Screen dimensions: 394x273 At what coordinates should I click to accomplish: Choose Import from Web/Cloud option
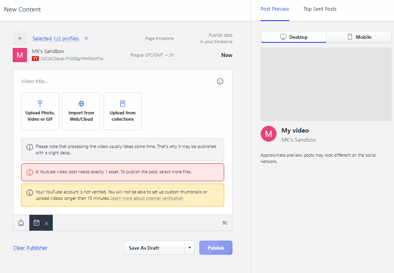pos(81,111)
